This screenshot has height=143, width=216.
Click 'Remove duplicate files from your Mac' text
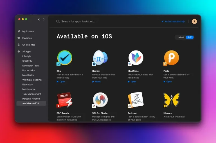pos(104,76)
